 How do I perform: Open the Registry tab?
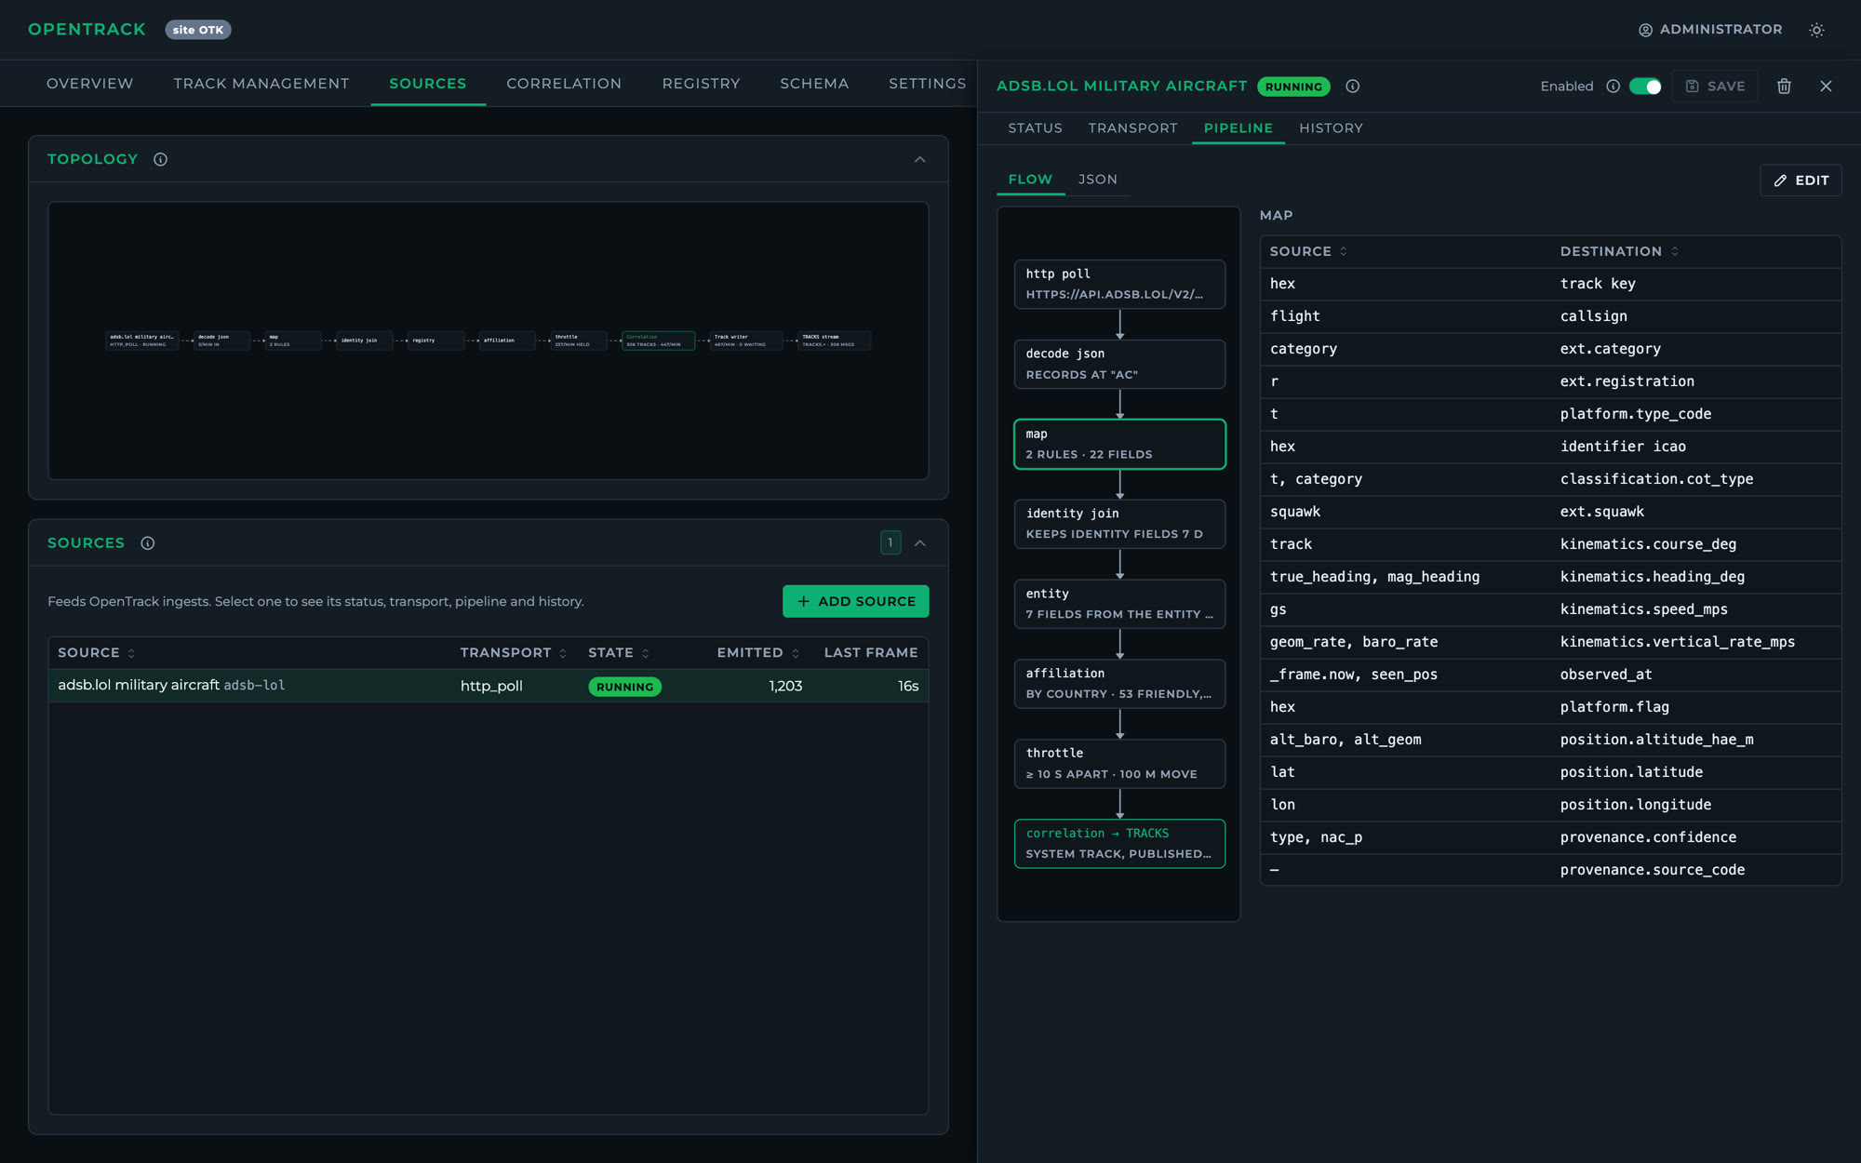click(701, 84)
